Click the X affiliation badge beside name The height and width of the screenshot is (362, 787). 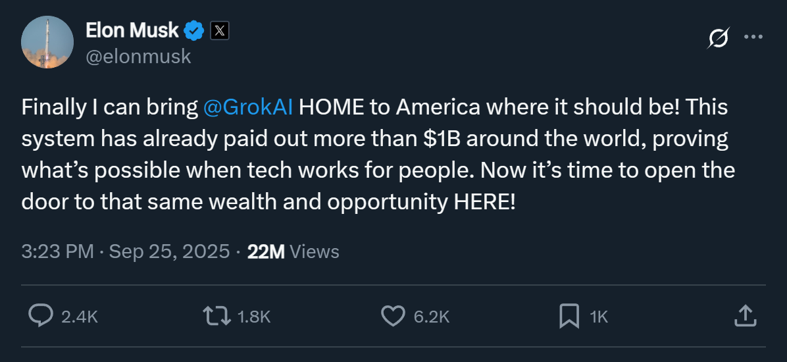[219, 30]
